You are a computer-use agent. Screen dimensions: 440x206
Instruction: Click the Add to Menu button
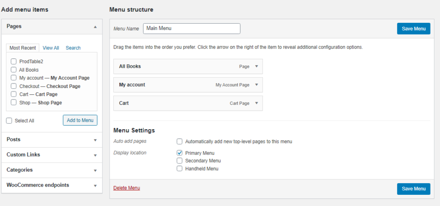[x=80, y=120]
